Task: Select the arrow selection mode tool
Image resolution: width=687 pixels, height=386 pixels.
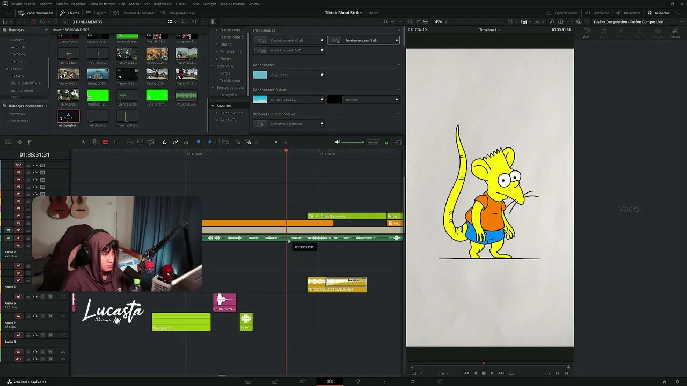Action: click(83, 142)
